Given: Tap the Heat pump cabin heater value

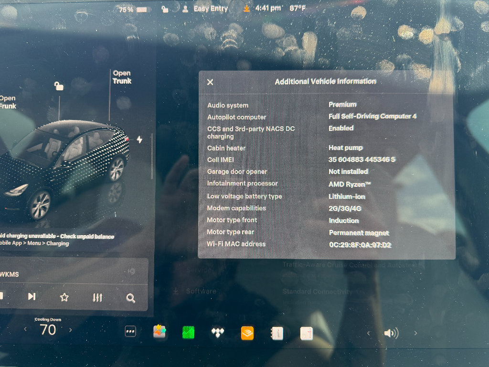Looking at the screenshot, I should [346, 148].
